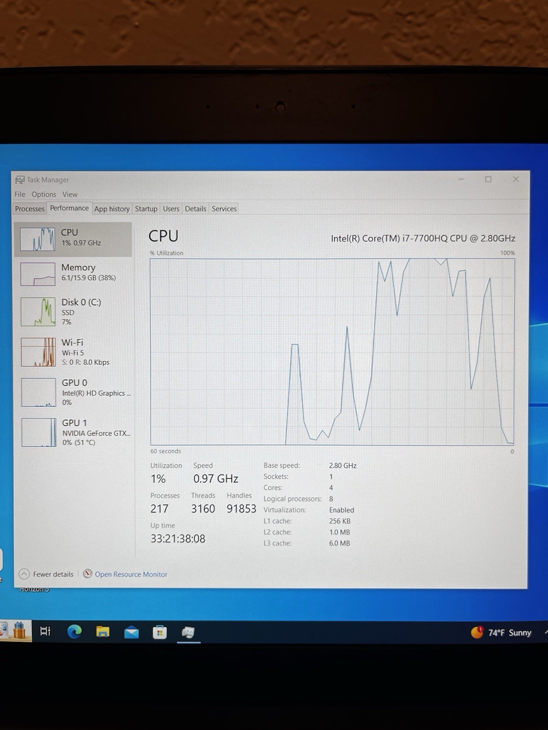Image resolution: width=548 pixels, height=730 pixels.
Task: Open the Mail app from the taskbar
Action: (132, 632)
